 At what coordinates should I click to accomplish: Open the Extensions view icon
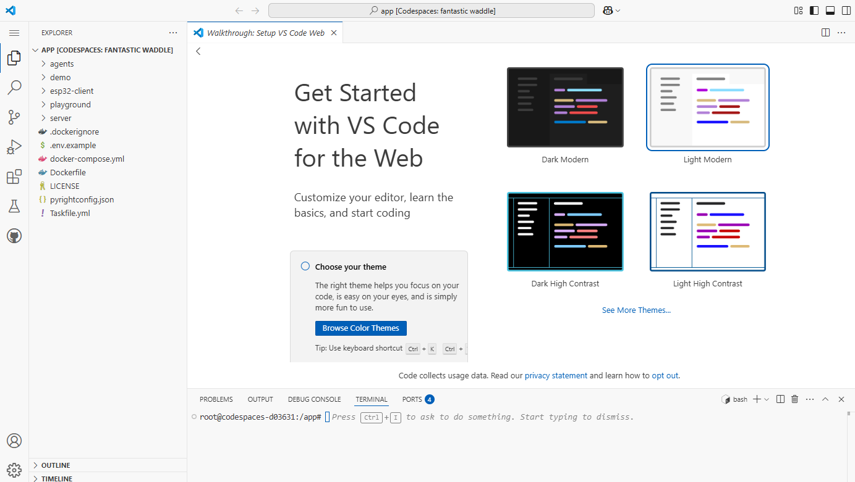[x=14, y=177]
